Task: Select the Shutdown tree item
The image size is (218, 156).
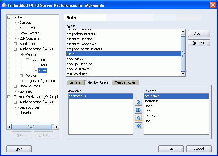Action: (27, 28)
